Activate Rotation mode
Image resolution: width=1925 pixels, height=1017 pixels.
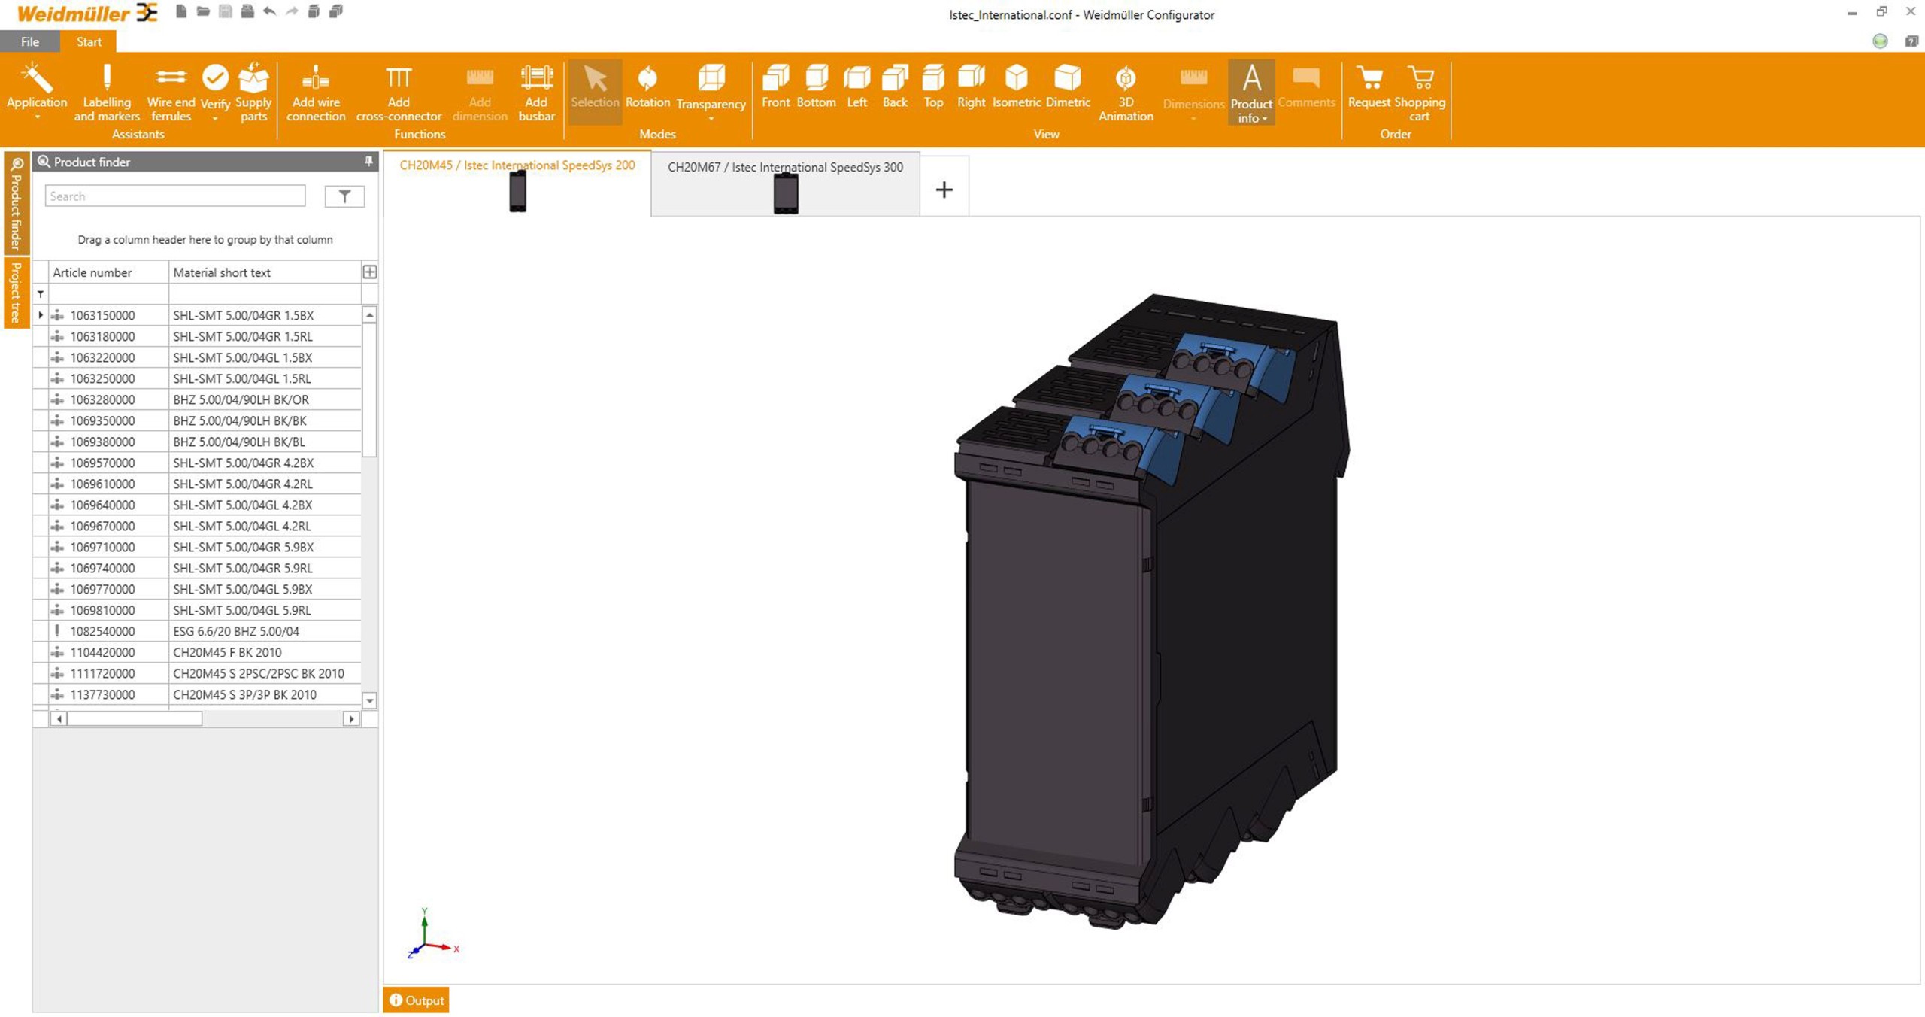coord(647,87)
